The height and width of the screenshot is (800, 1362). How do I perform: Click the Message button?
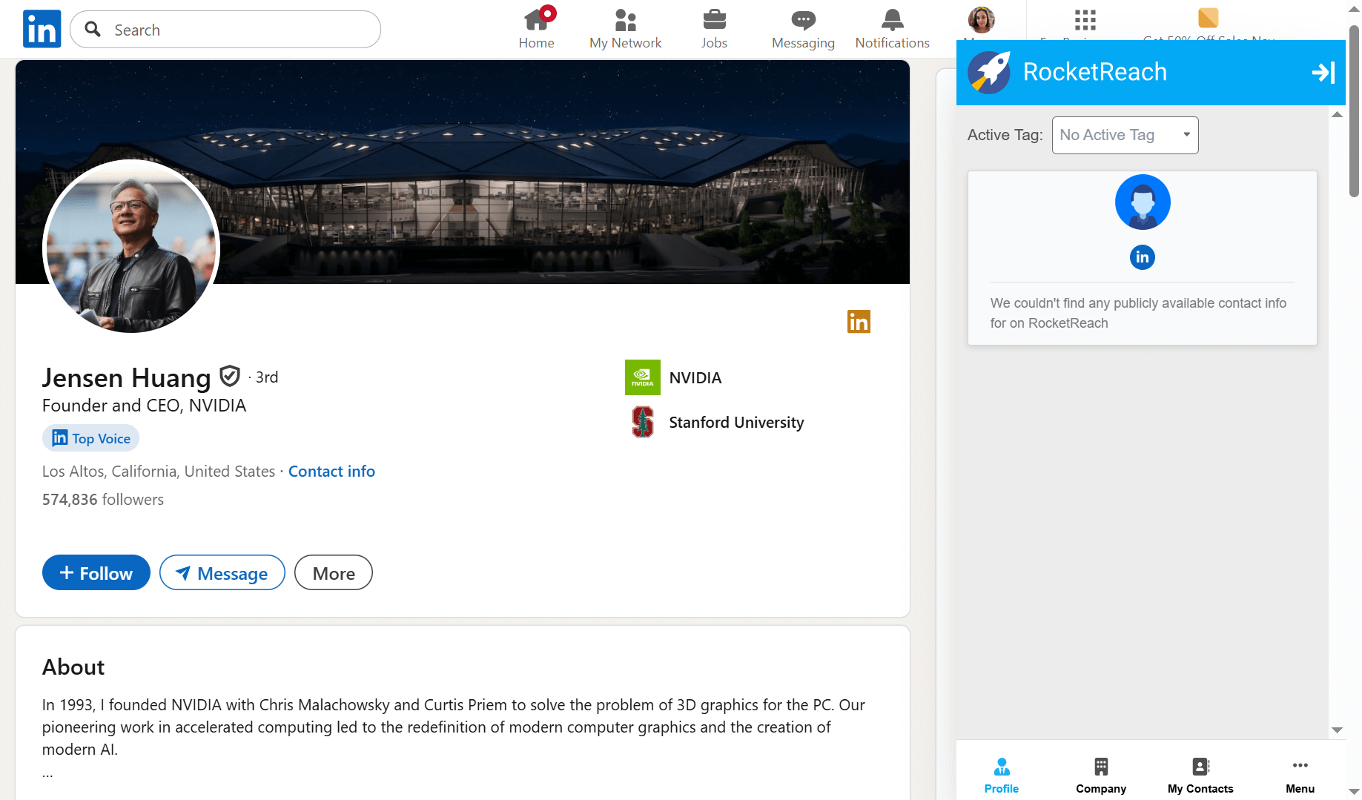(222, 573)
